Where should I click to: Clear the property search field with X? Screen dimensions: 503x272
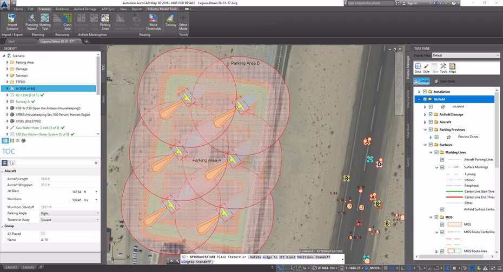click(96, 163)
